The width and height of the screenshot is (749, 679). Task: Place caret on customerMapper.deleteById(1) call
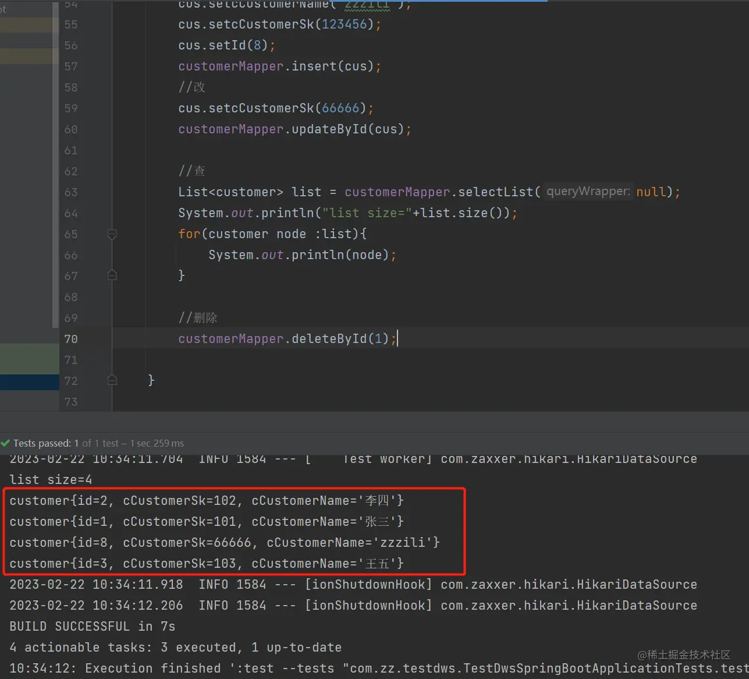coord(285,338)
